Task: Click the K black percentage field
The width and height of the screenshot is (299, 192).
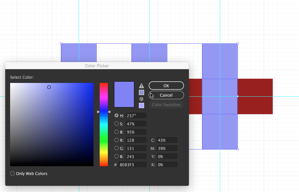Action: (x=167, y=165)
